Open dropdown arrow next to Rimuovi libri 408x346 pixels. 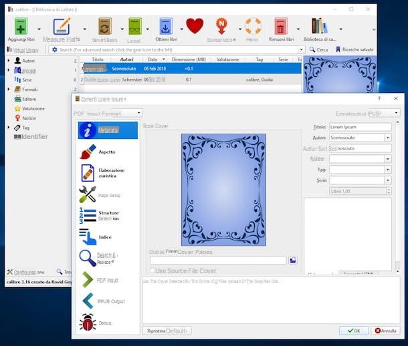tap(298, 29)
